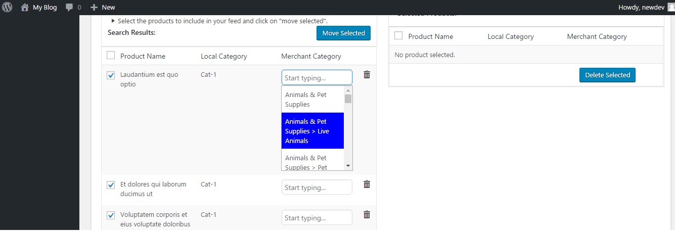Screen dimensions: 675x232
Task: Click the No product selected message
Action: coord(425,55)
